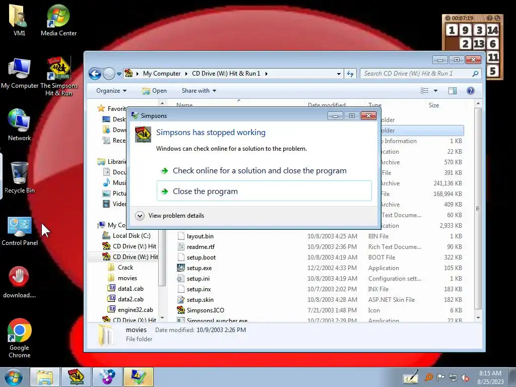
Task: Toggle the preview pane icon in Explorer
Action: click(453, 91)
